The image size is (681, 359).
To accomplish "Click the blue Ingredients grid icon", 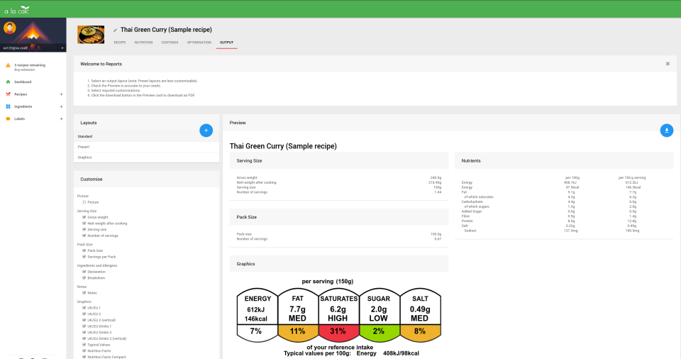I will 8,106.
